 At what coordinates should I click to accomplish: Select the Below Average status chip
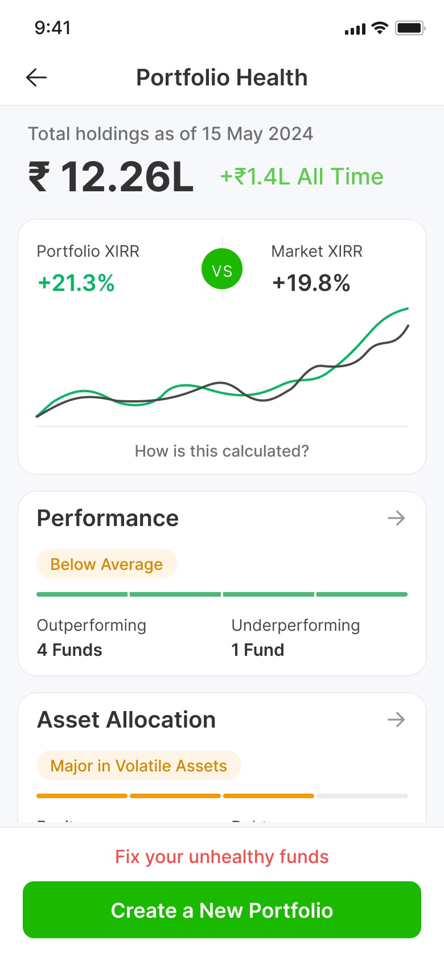click(107, 564)
